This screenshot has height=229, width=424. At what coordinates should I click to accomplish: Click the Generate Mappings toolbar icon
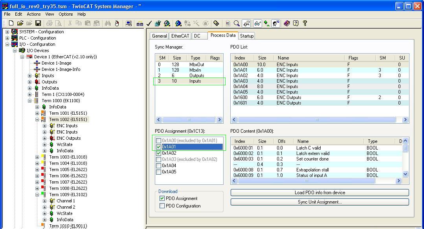140,23
